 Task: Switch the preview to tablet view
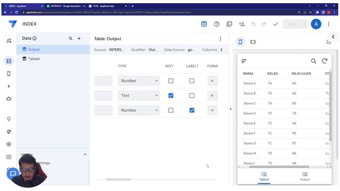[253, 41]
